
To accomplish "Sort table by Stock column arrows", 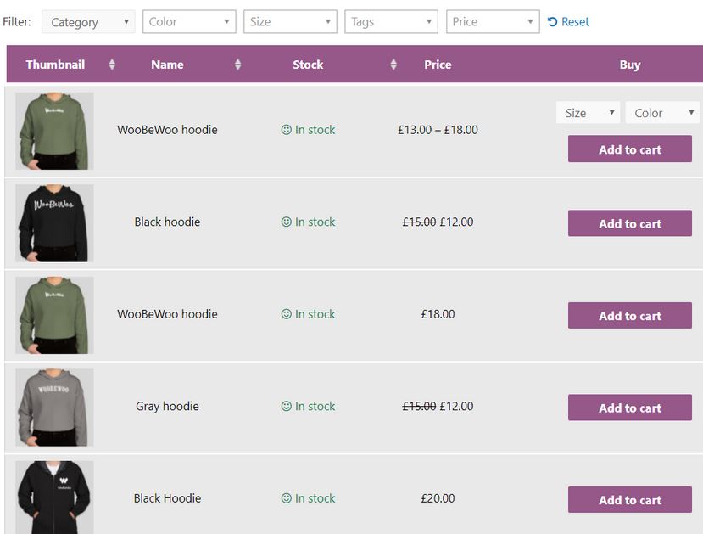I will 393,65.
